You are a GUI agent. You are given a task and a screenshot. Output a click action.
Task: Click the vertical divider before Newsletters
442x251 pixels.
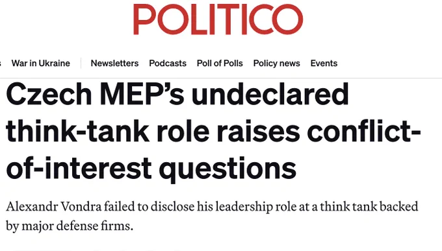[81, 64]
